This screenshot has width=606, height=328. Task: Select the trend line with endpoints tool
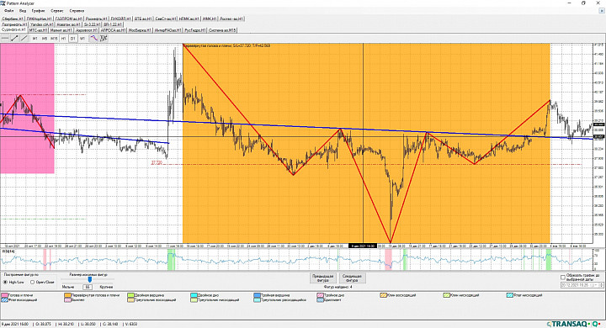click(x=14, y=38)
